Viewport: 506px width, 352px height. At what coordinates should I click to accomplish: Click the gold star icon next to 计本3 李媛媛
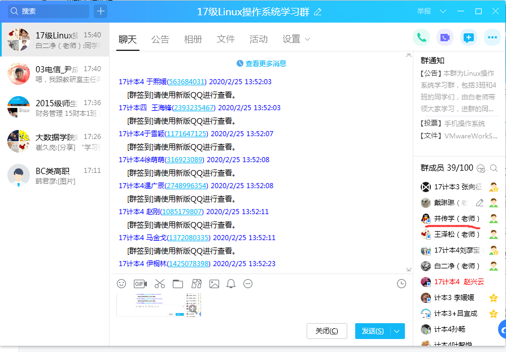(x=494, y=297)
